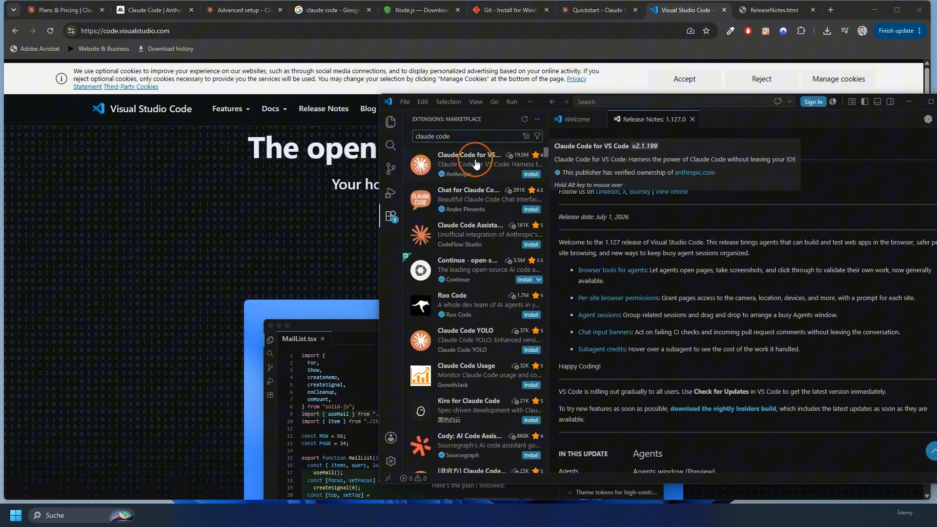Image resolution: width=937 pixels, height=527 pixels.
Task: Open the Accounts icon in VS Code
Action: click(x=390, y=438)
